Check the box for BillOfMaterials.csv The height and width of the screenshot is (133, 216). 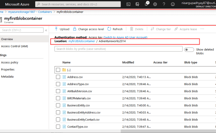(58, 98)
